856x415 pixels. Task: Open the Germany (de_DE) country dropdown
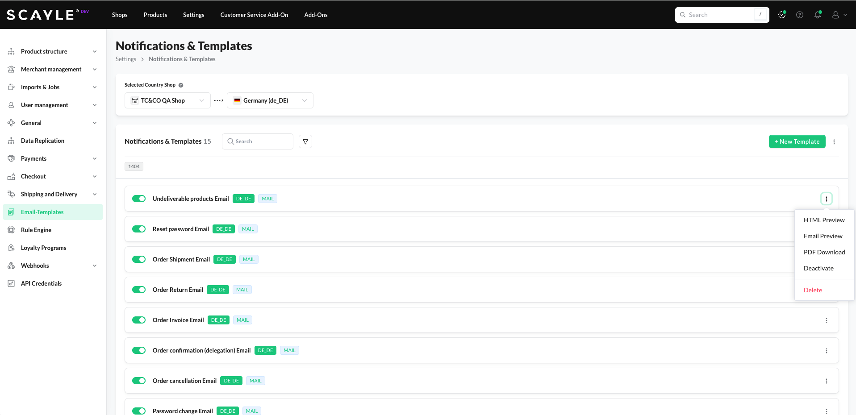tap(270, 100)
